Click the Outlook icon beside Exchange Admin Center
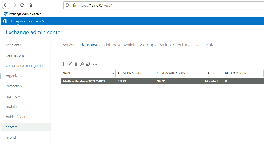264x145 pixels. 6,14
